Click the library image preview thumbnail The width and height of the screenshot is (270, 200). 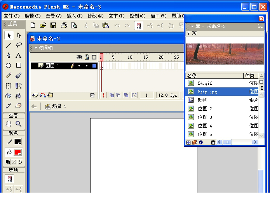(225, 54)
